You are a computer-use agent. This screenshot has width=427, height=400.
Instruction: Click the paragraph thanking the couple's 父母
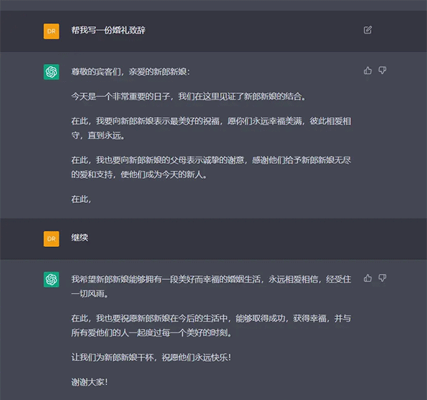211,167
